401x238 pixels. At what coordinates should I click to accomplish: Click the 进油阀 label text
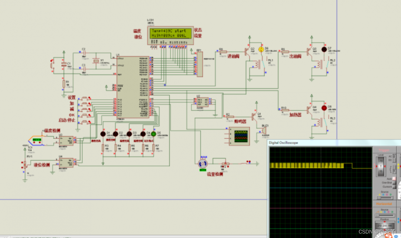pos(233,56)
